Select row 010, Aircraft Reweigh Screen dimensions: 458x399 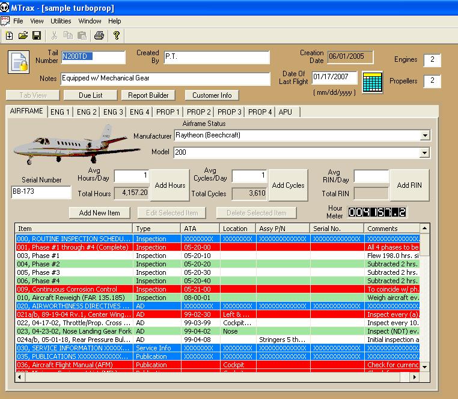click(218, 298)
